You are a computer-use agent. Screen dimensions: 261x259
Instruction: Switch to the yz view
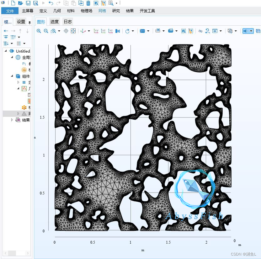tap(103, 31)
